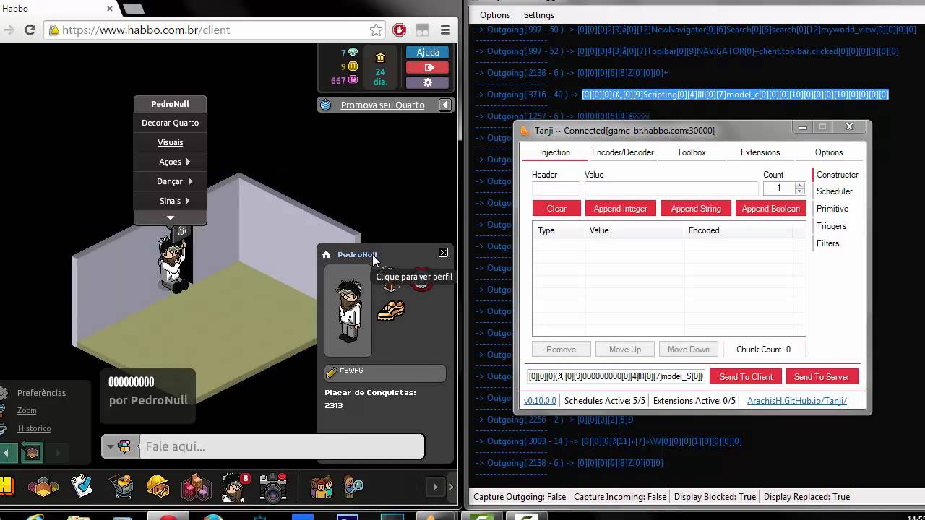925x520 pixels.
Task: Switch to the Injection tab in Tanji
Action: pos(555,152)
